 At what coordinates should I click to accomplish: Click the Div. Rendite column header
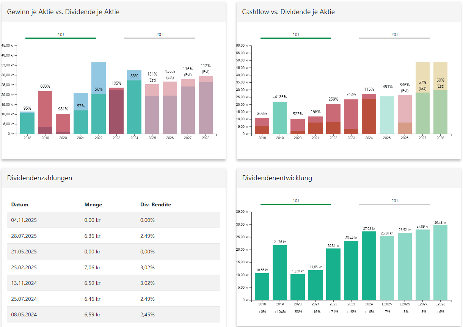155,204
